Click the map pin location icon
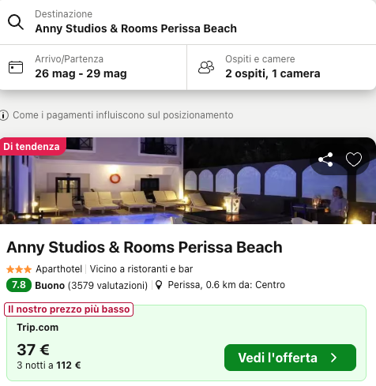The image size is (376, 386). [x=159, y=285]
